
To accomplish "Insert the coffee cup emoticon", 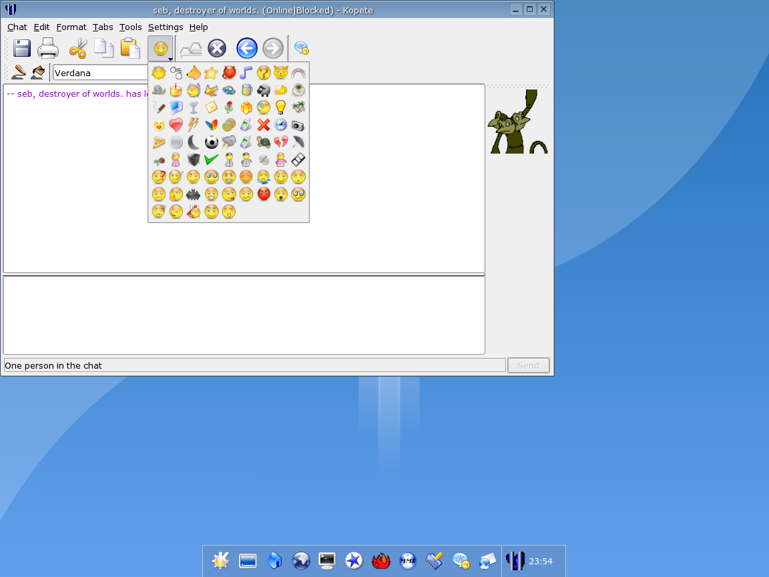I will (x=298, y=89).
